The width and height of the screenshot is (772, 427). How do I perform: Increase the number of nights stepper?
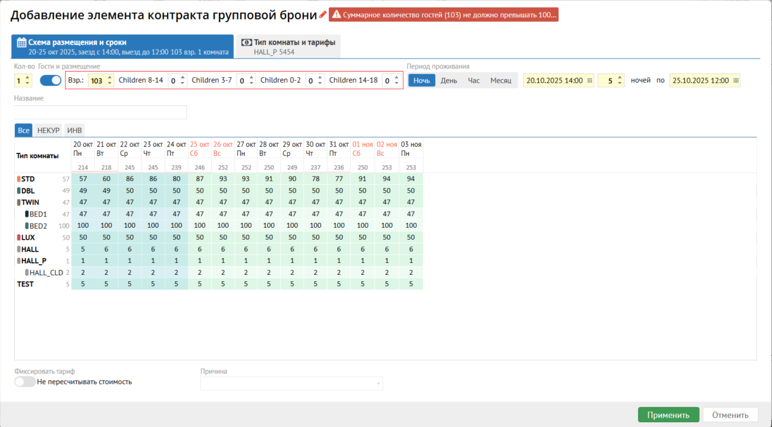pyautogui.click(x=620, y=77)
